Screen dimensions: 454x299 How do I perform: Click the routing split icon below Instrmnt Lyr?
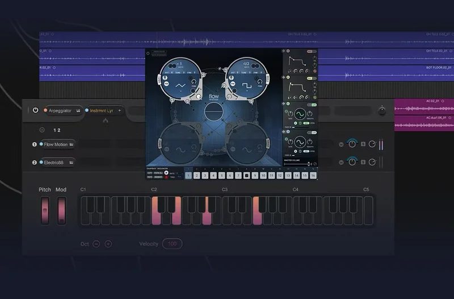click(x=106, y=121)
